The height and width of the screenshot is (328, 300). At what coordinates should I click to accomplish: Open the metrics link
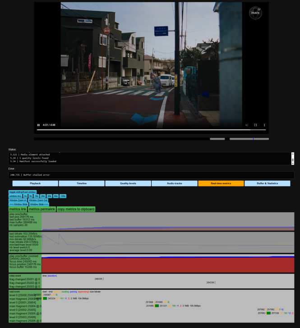pos(18,209)
